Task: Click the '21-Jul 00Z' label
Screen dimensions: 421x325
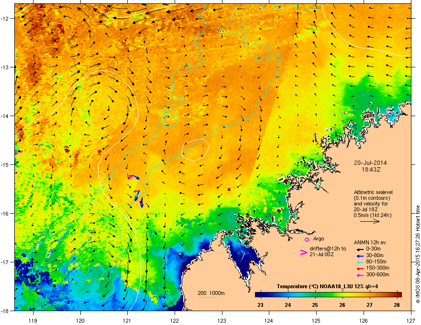Action: click(x=321, y=254)
